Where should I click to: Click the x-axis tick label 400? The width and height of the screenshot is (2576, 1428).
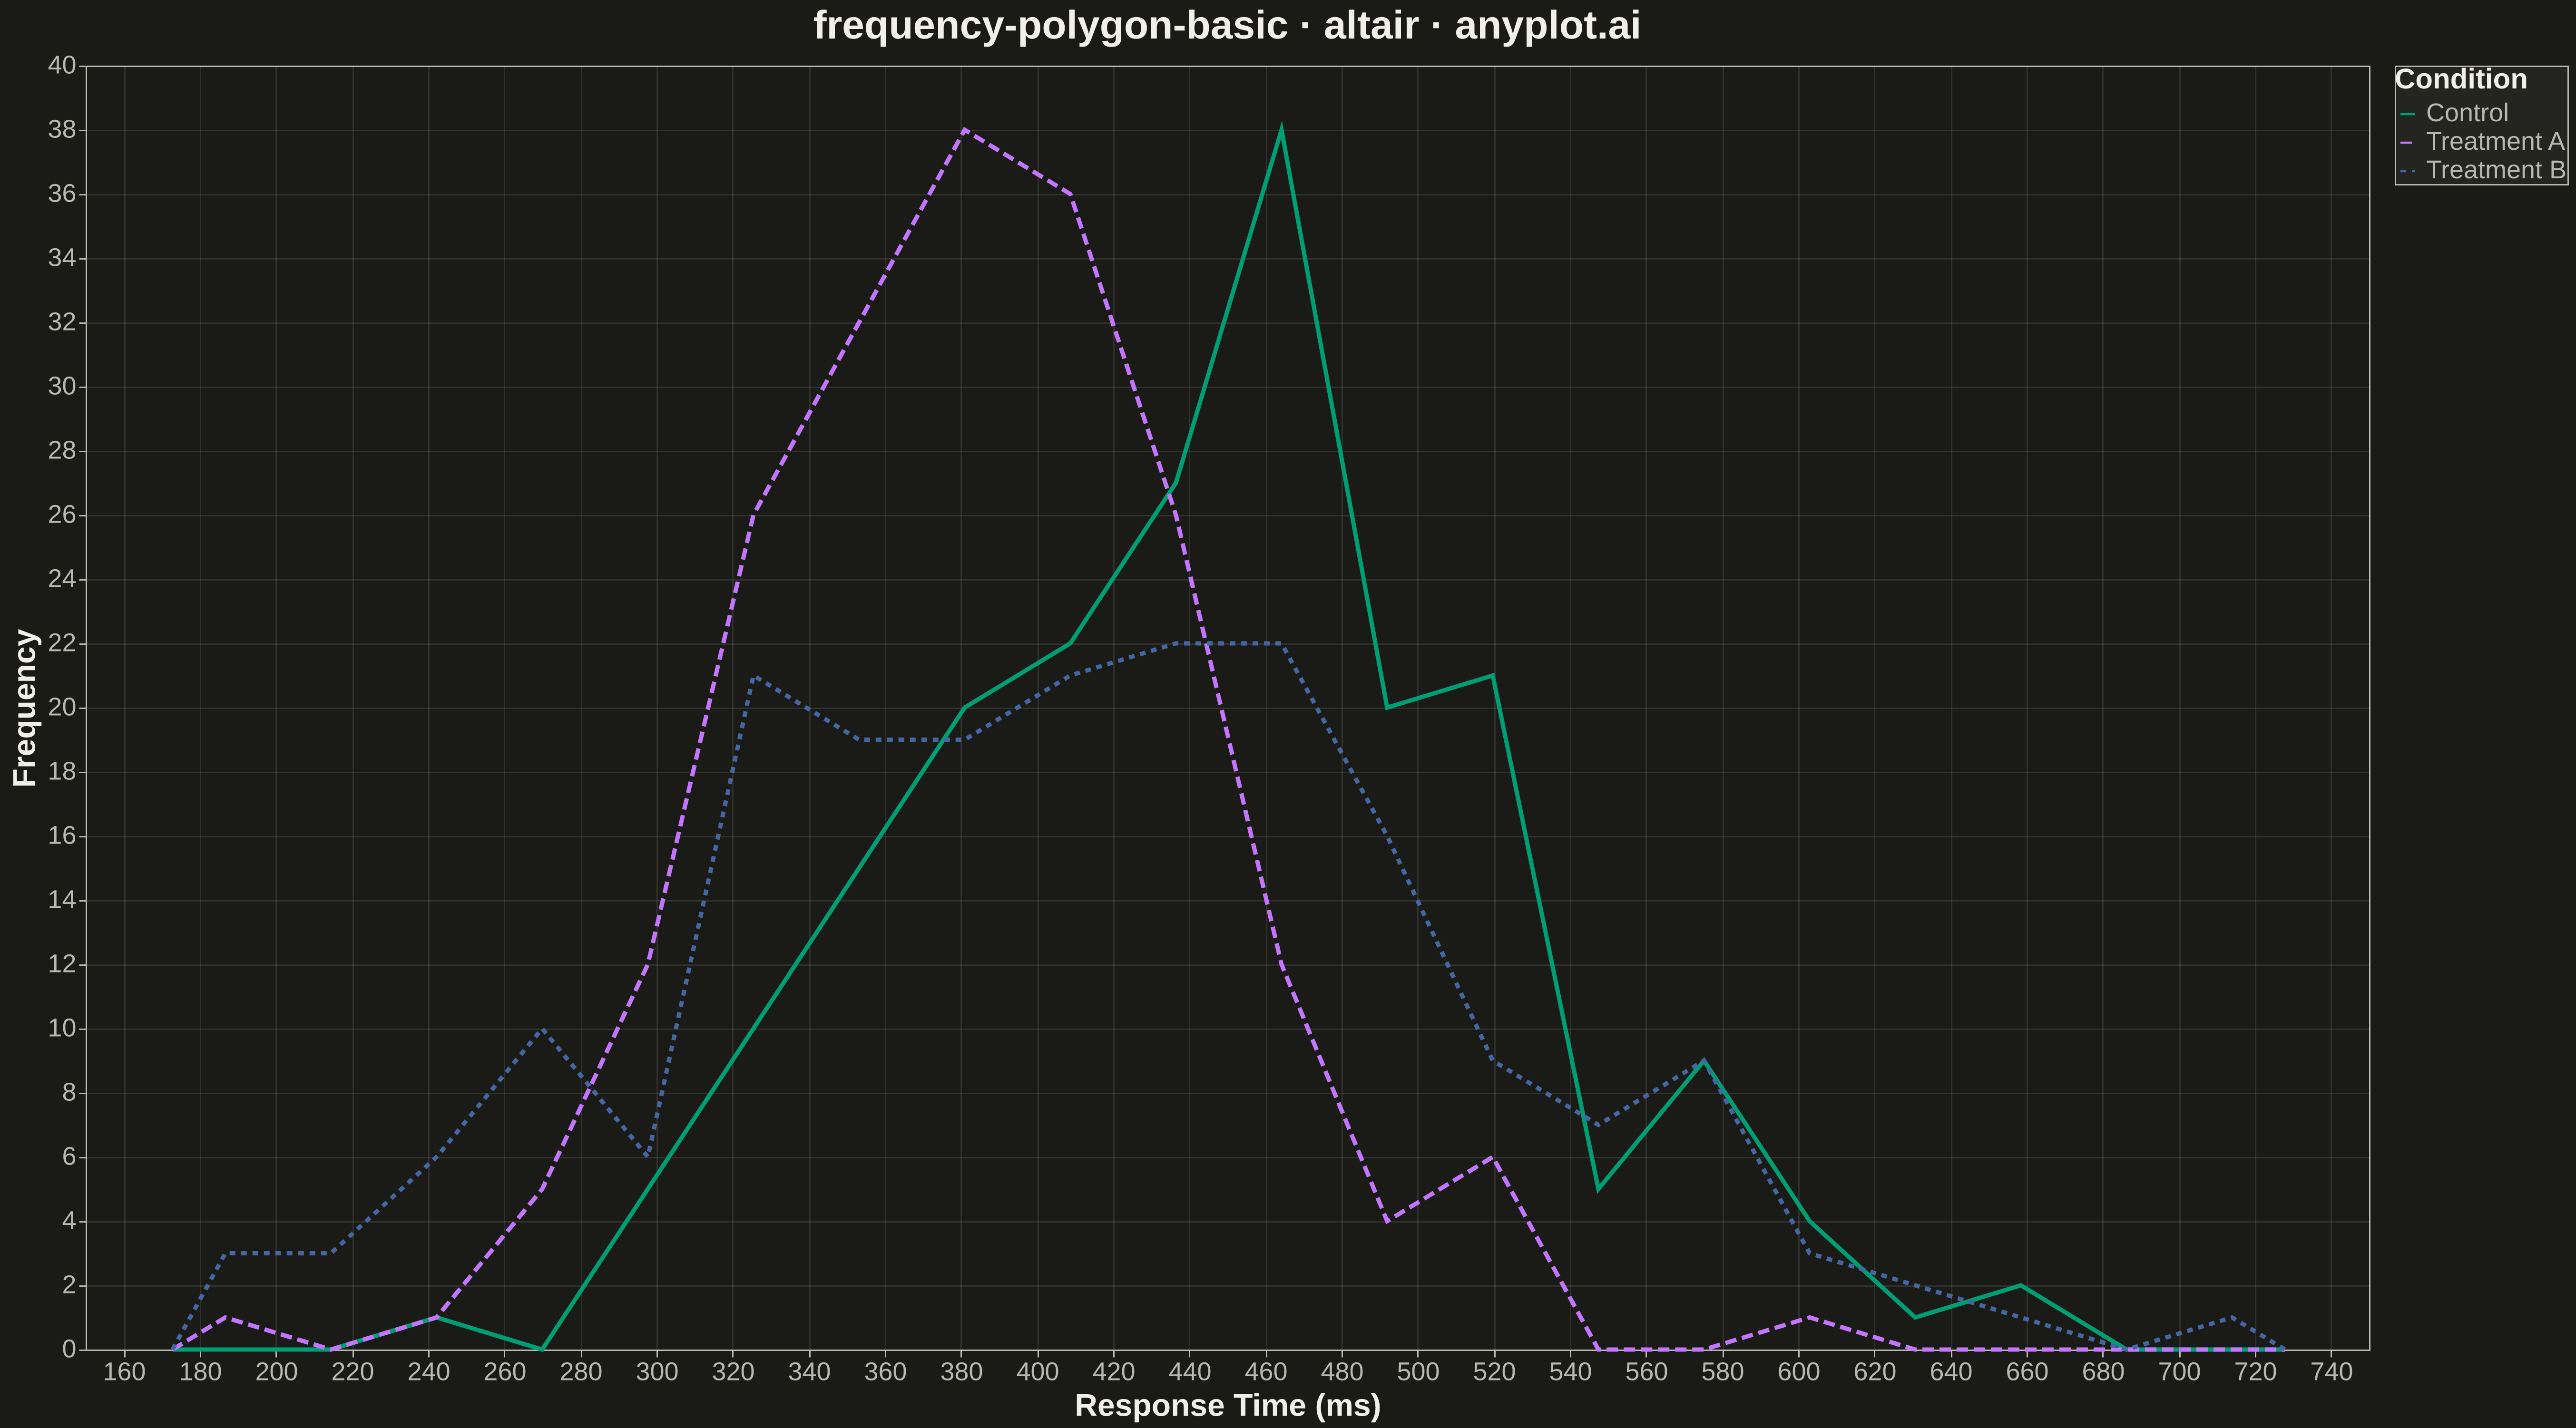tap(1038, 1372)
